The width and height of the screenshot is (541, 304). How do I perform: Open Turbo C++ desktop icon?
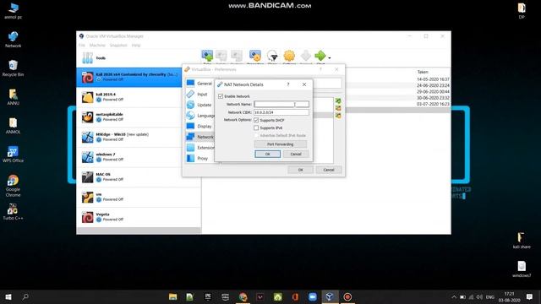click(x=13, y=212)
